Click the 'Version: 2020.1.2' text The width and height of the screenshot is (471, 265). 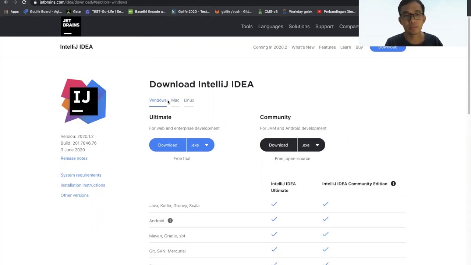point(77,136)
